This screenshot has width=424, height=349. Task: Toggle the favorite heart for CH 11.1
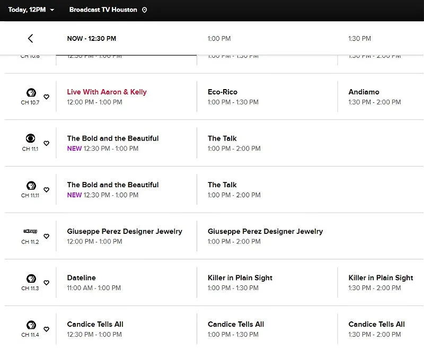click(x=46, y=143)
